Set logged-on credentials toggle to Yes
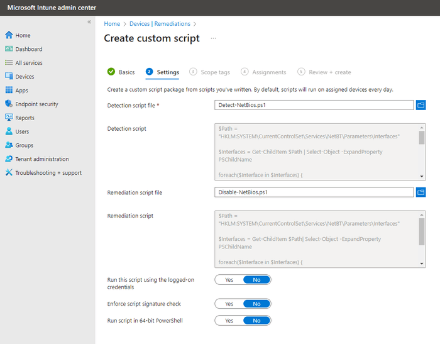This screenshot has width=440, height=344. click(229, 280)
